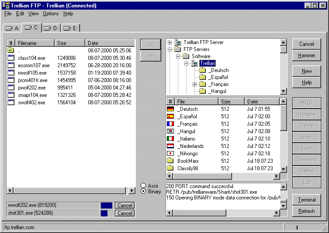Viewport: 329px width, 233px height.
Task: Click the BookMarx folder icon
Action: tap(170, 161)
